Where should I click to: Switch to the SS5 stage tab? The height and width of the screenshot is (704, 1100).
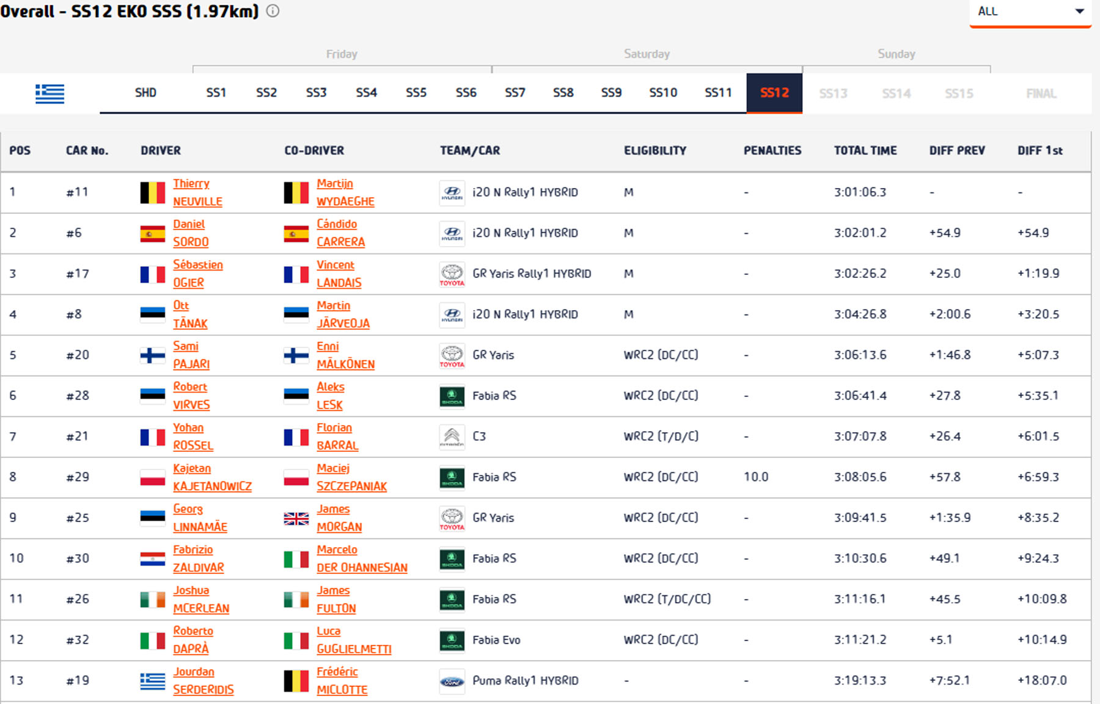click(416, 93)
